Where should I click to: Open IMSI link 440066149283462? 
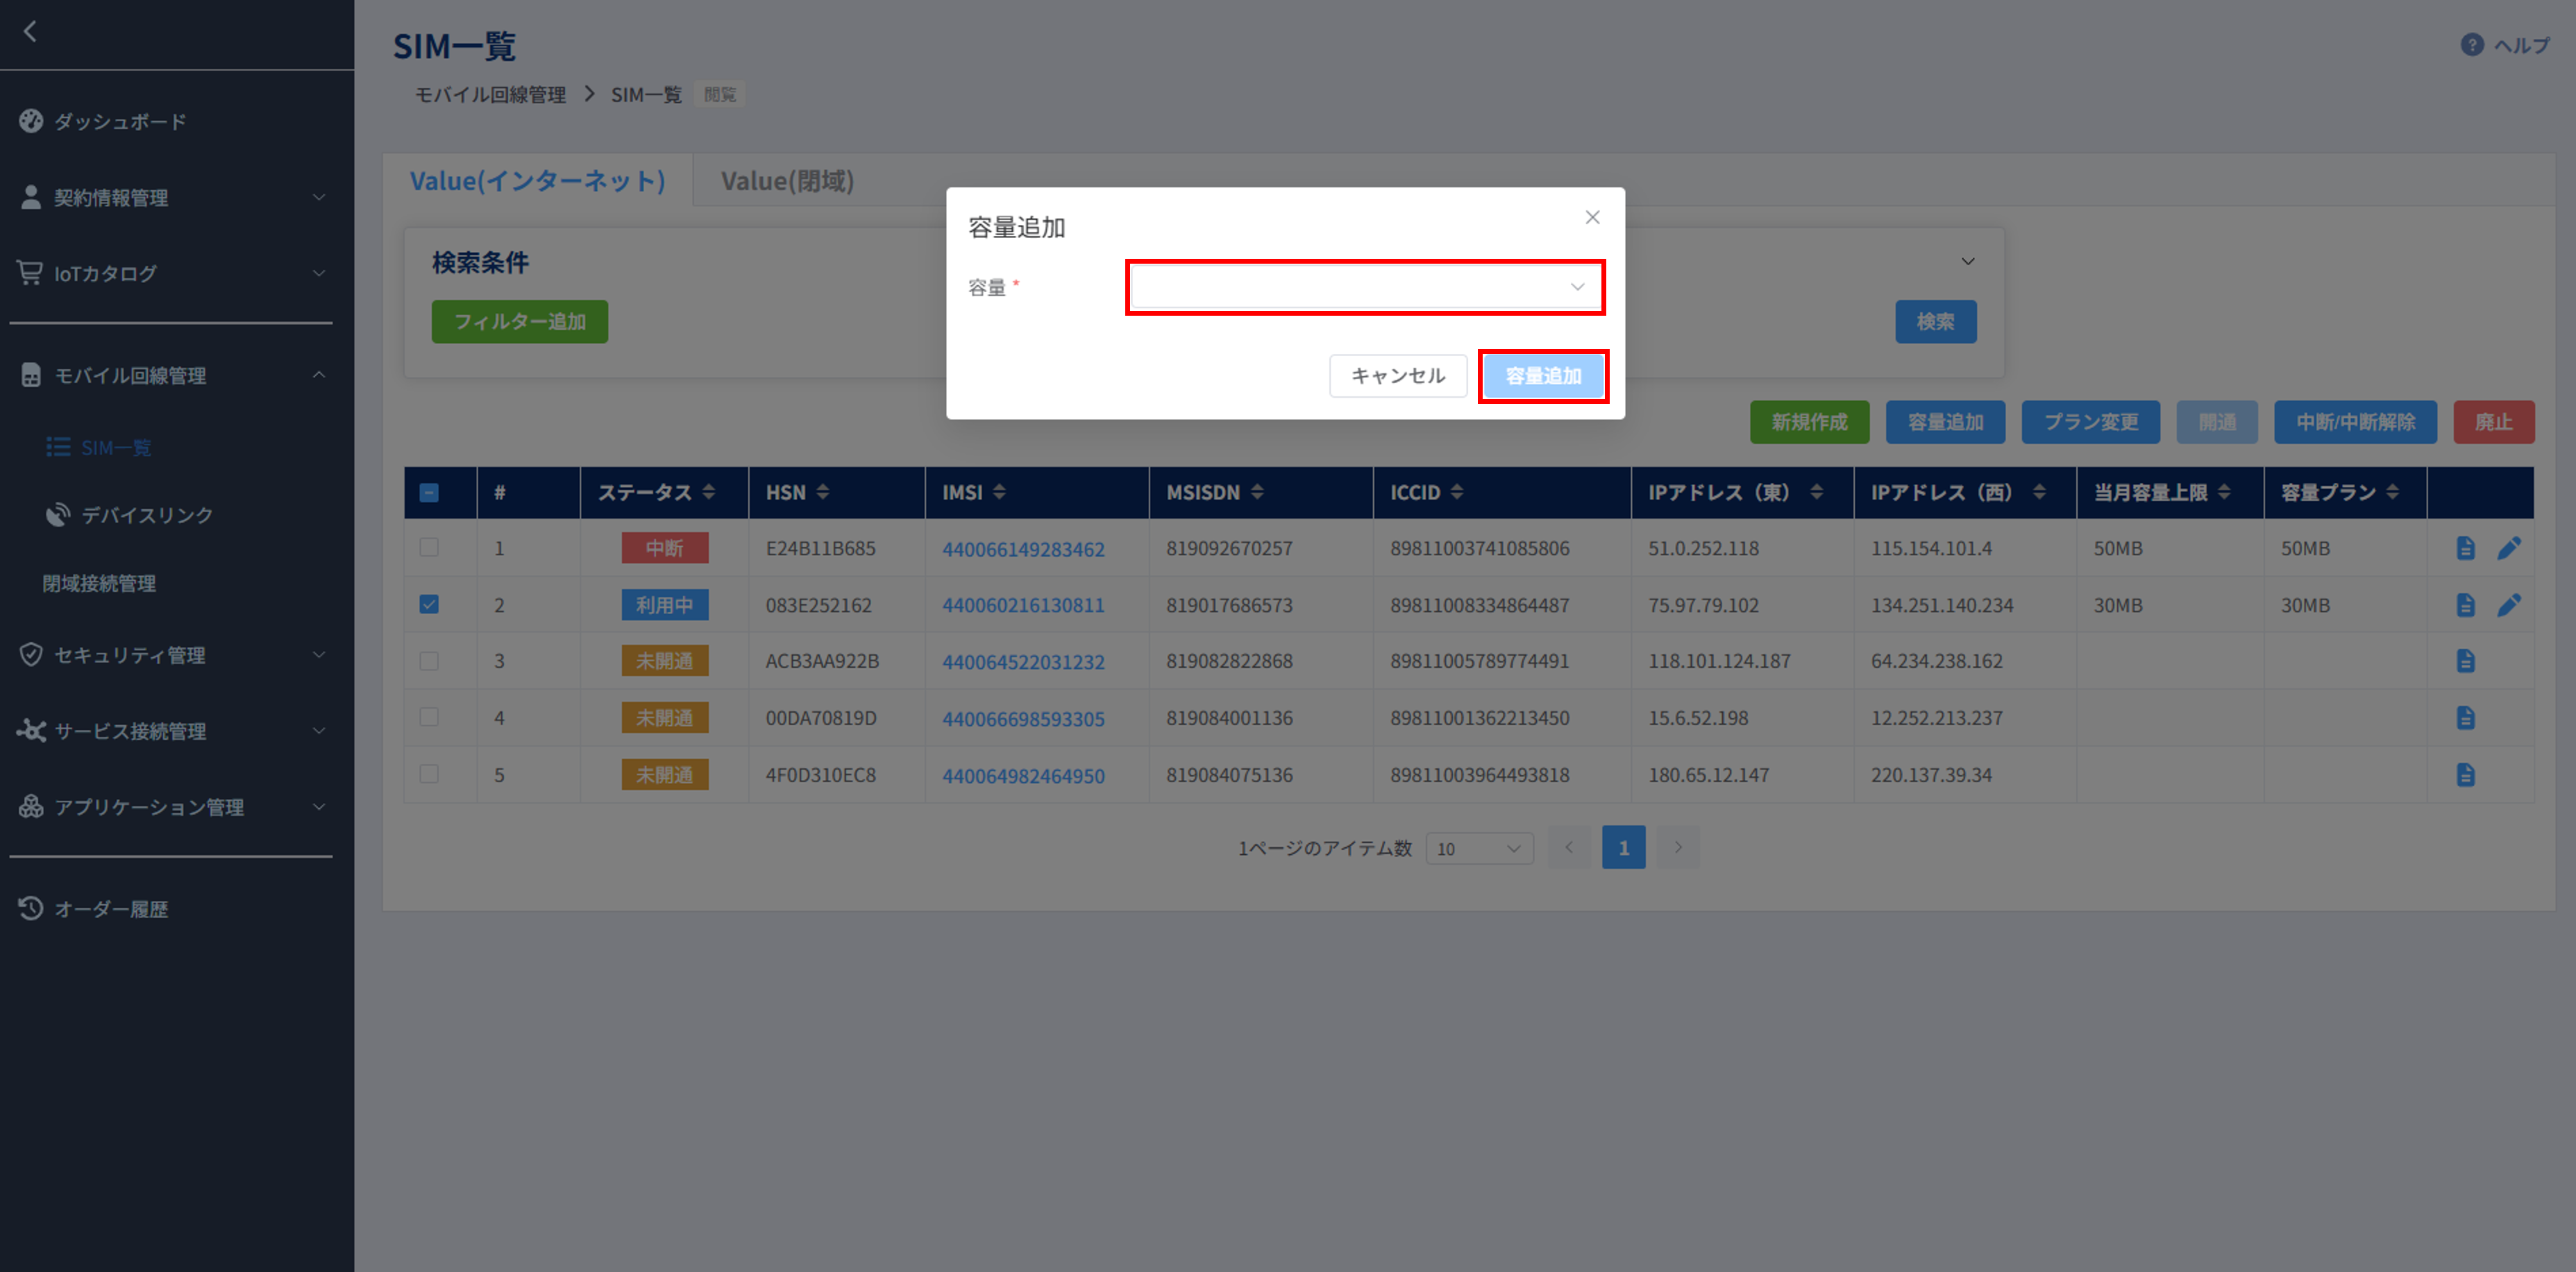[1022, 549]
